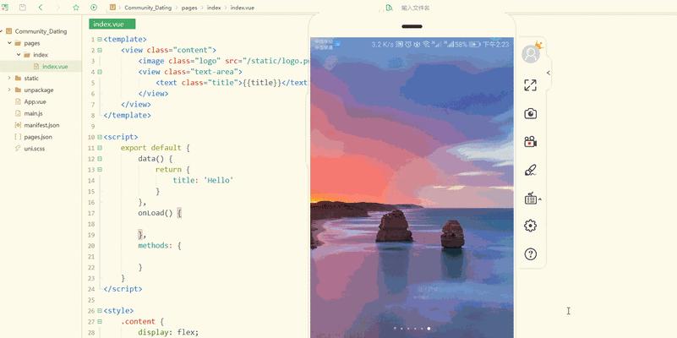Screen dimensions: 677x338
Task: Click the phone wallpaper page indicator dots
Action: pos(412,329)
